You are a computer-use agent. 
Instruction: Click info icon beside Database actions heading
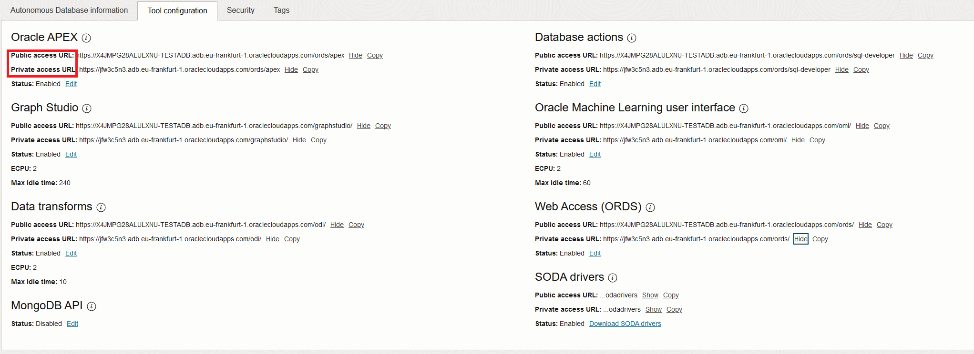coord(632,38)
